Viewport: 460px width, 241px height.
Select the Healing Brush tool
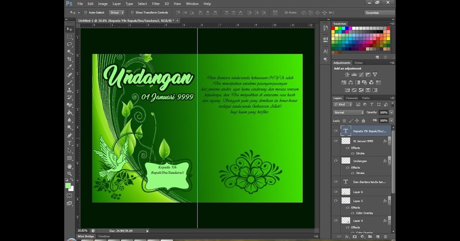[69, 75]
